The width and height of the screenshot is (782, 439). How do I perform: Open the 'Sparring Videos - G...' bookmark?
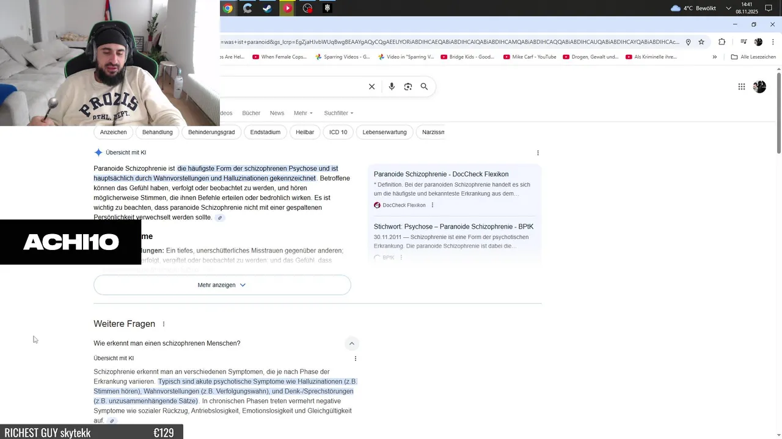[343, 57]
